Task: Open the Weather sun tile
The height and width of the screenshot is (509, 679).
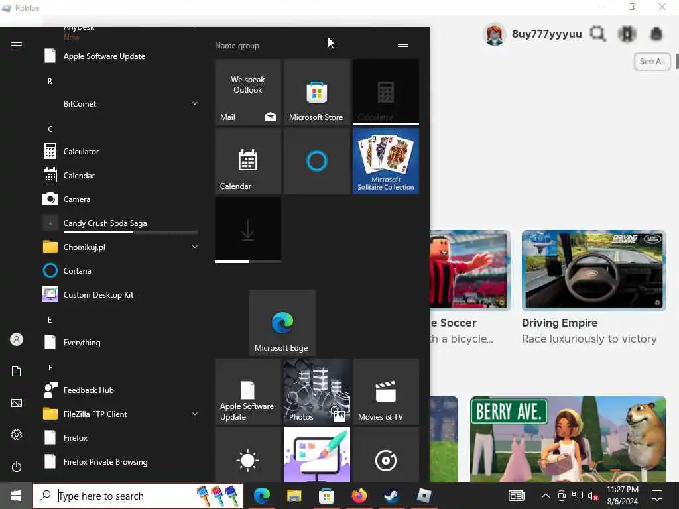Action: click(x=248, y=455)
